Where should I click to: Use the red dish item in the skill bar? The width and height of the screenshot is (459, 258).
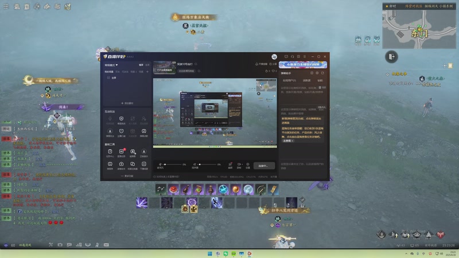tap(173, 190)
